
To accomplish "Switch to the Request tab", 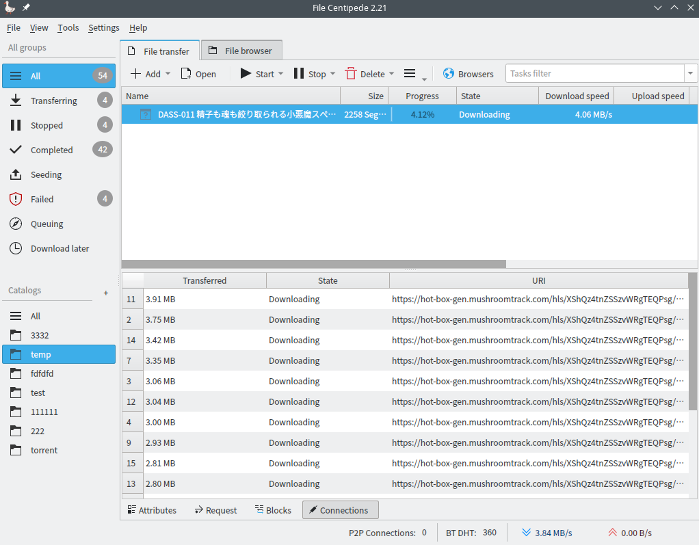I will click(215, 510).
